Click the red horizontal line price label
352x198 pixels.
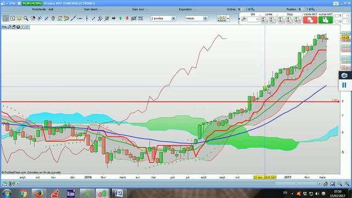[x=335, y=100]
